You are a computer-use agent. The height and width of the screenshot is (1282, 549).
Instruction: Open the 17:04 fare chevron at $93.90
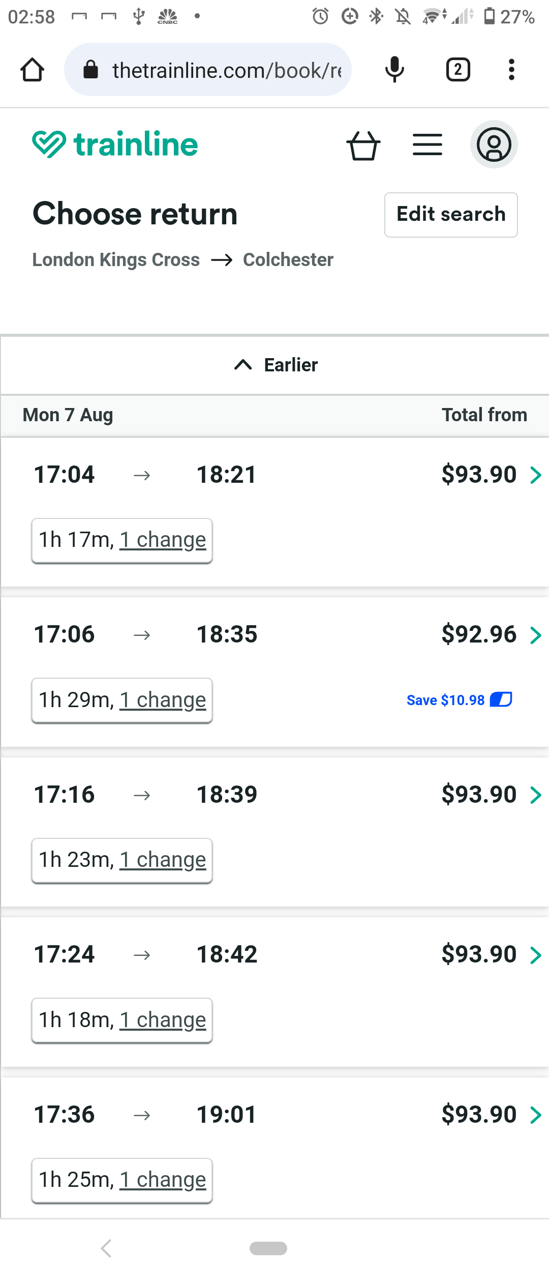click(x=536, y=475)
